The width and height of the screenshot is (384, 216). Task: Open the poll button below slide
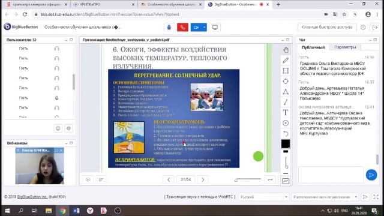tap(101, 180)
